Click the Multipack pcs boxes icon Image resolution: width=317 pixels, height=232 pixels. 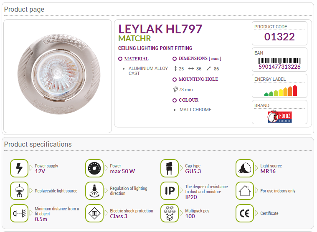pos(170,213)
